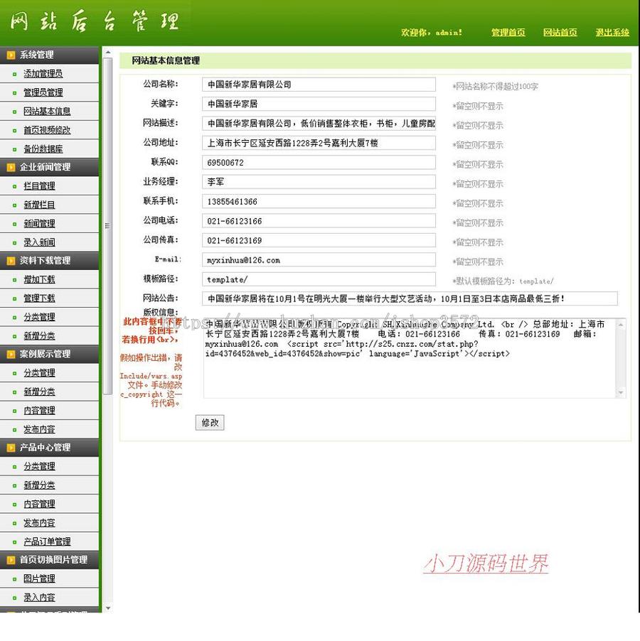
Task: Focus the 模板路径 input field
Action: pos(319,279)
